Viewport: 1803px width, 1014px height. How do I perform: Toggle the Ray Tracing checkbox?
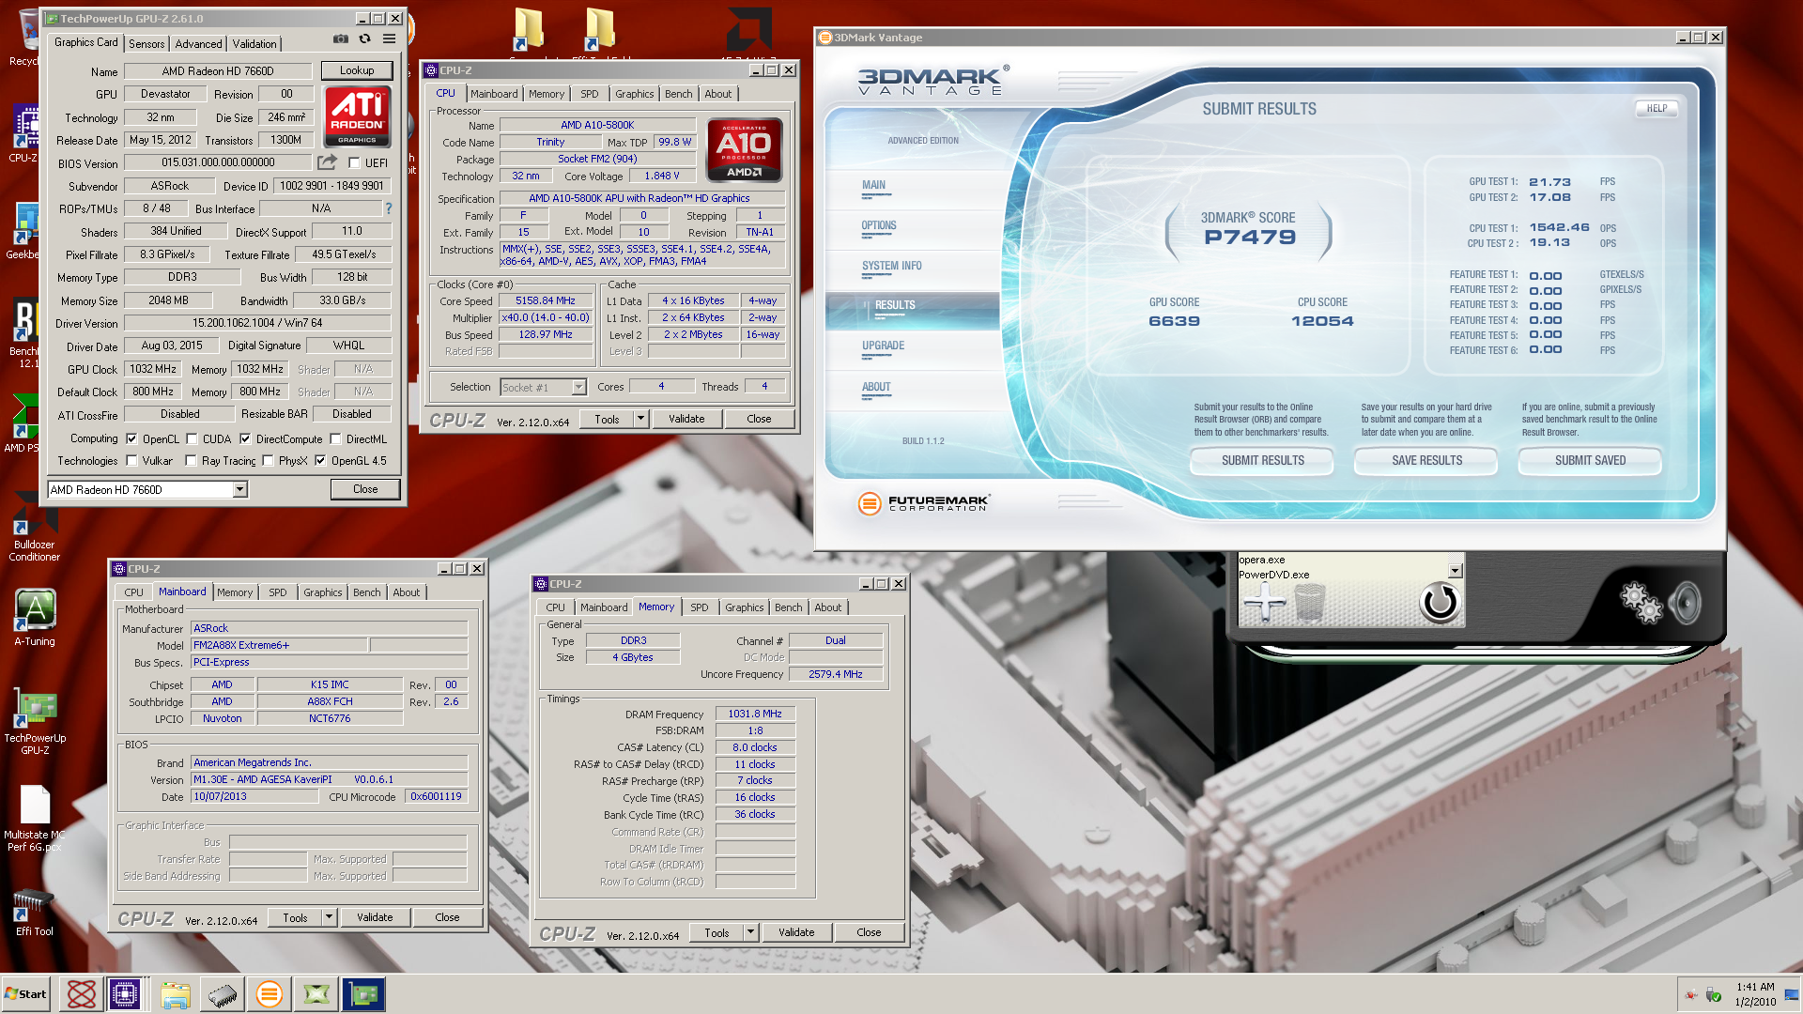coord(192,460)
